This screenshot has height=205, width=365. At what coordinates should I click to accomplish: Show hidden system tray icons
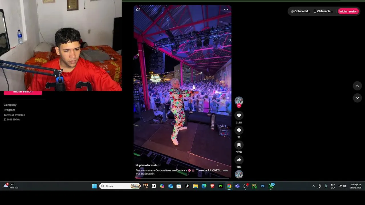314,186
